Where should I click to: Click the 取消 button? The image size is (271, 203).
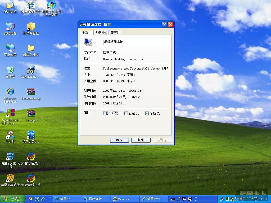coord(141,140)
